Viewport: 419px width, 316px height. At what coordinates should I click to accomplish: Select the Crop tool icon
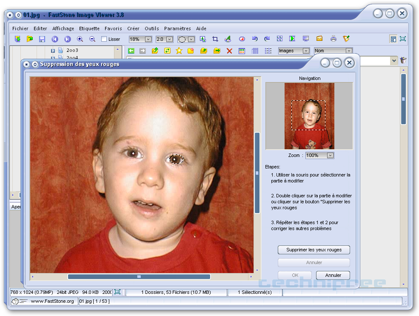tap(215, 39)
